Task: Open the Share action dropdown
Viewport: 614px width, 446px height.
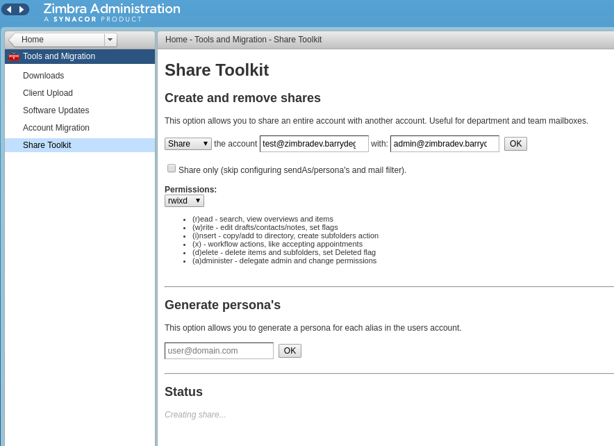Action: 188,144
